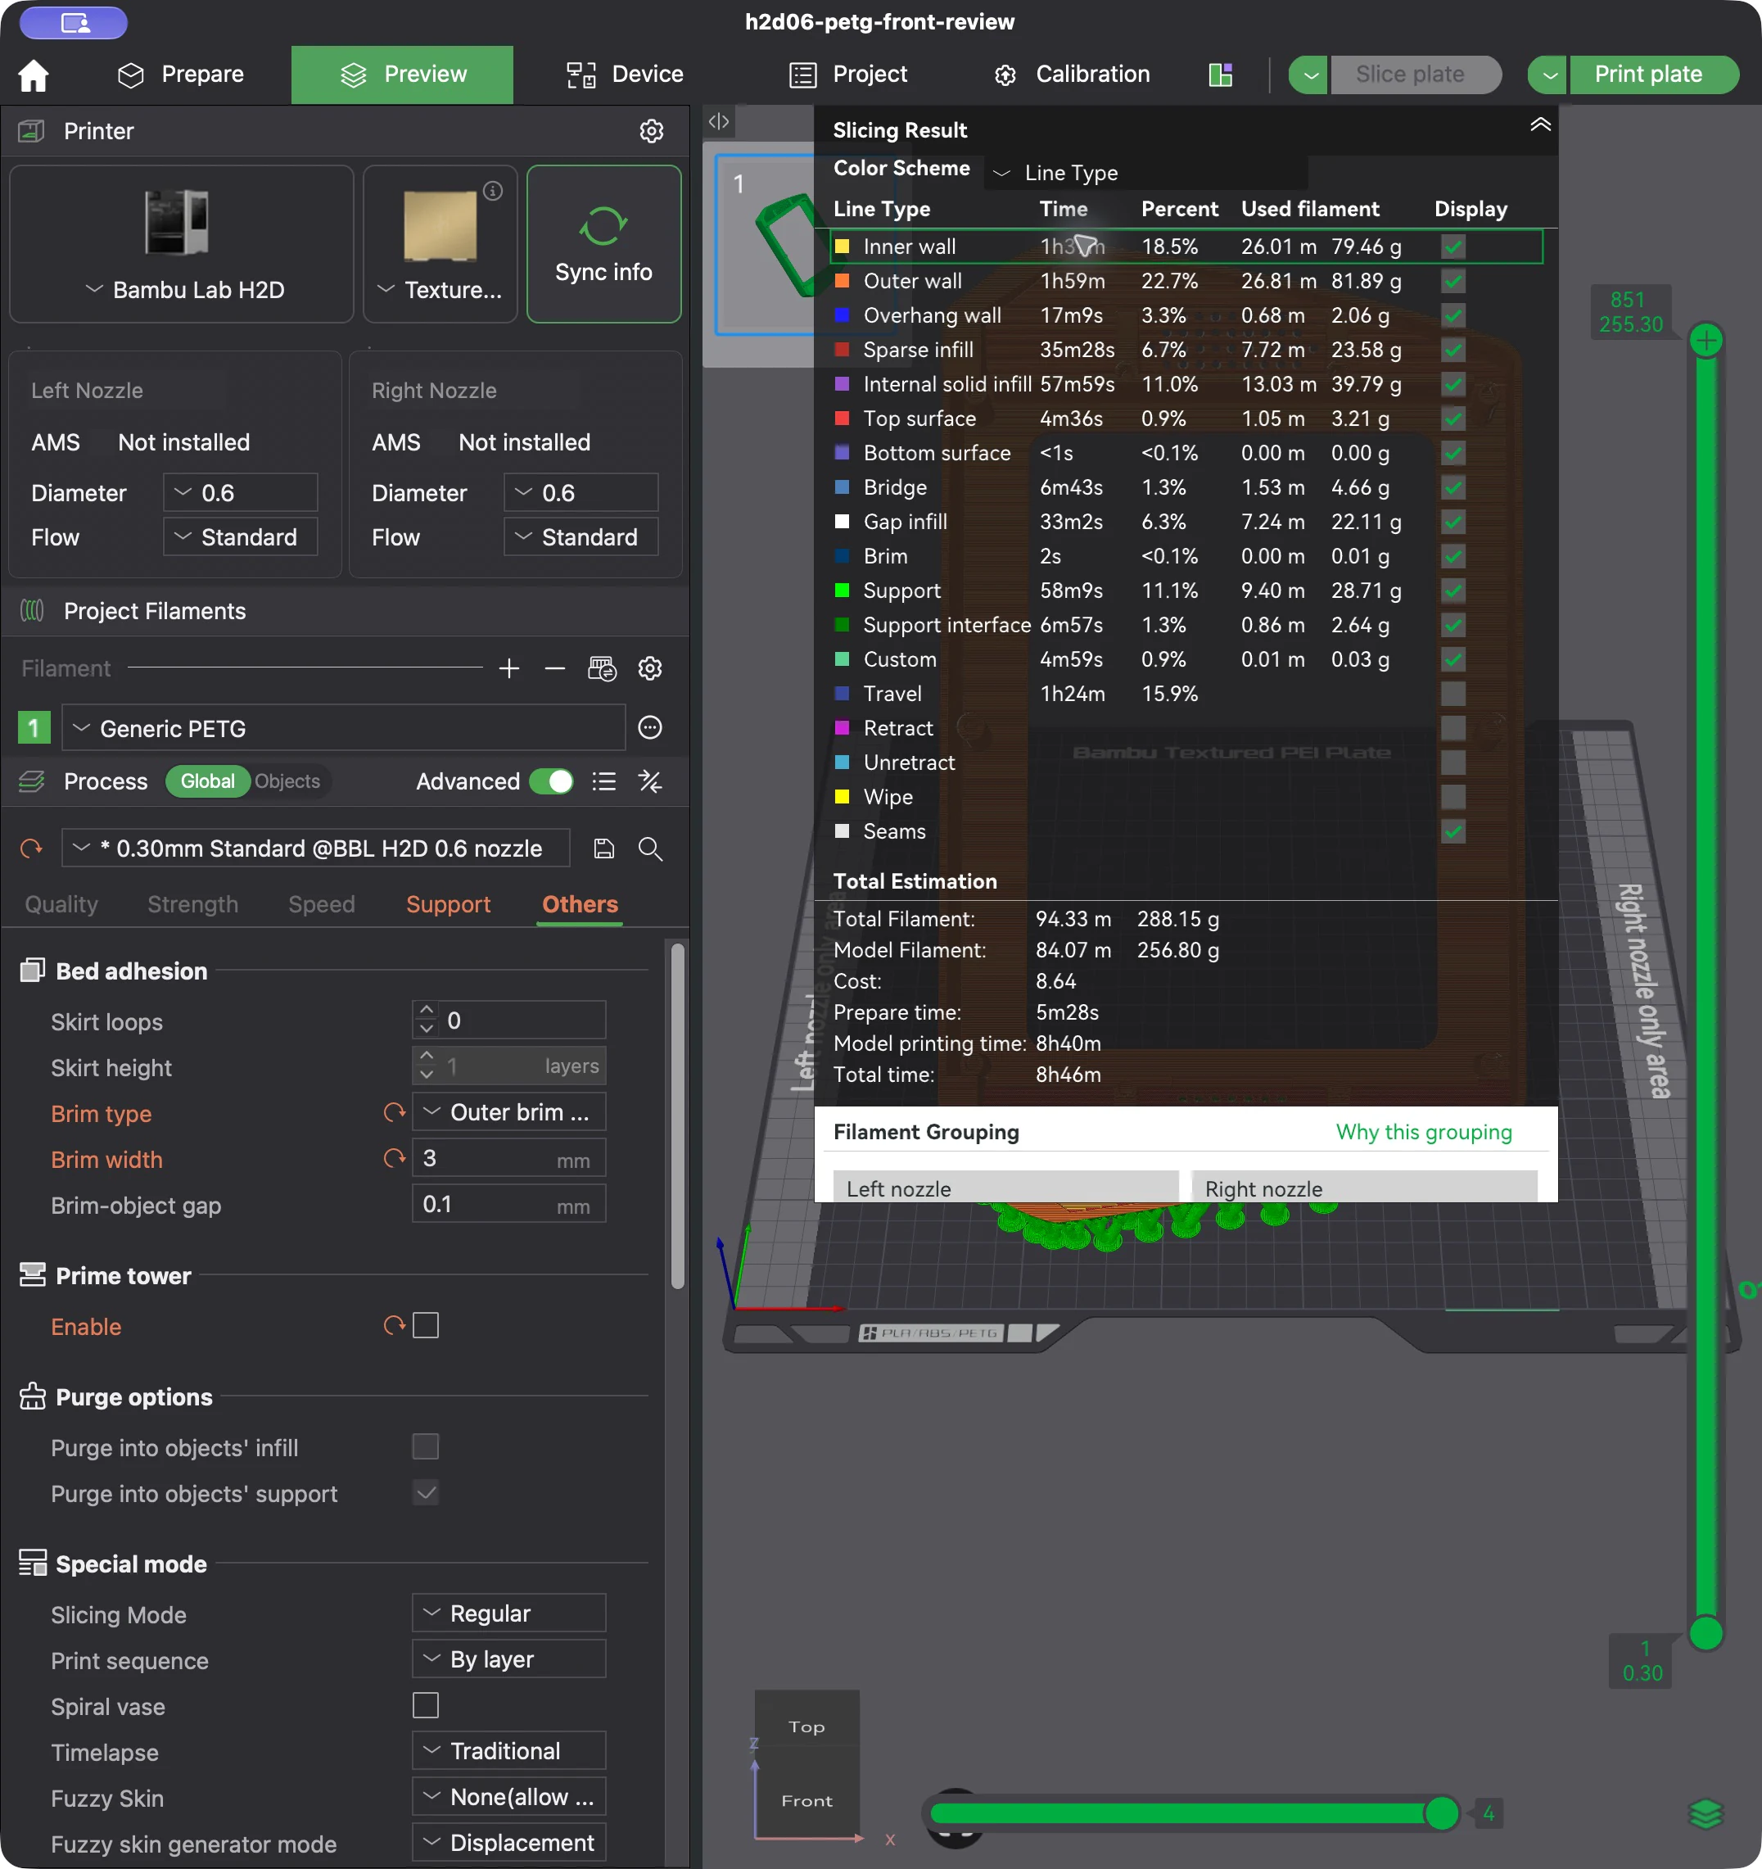The width and height of the screenshot is (1762, 1869).
Task: Open the Support settings tab
Action: (x=448, y=904)
